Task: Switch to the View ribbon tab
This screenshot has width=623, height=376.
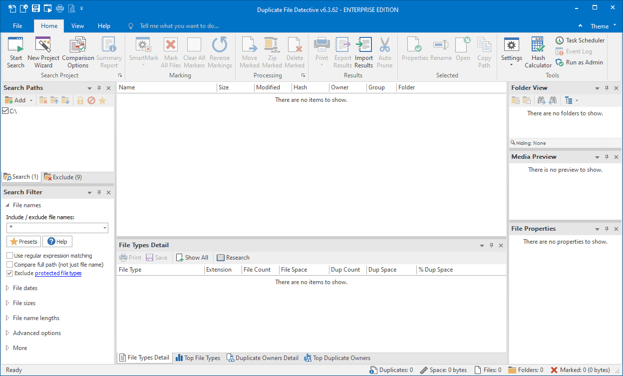Action: (x=77, y=26)
